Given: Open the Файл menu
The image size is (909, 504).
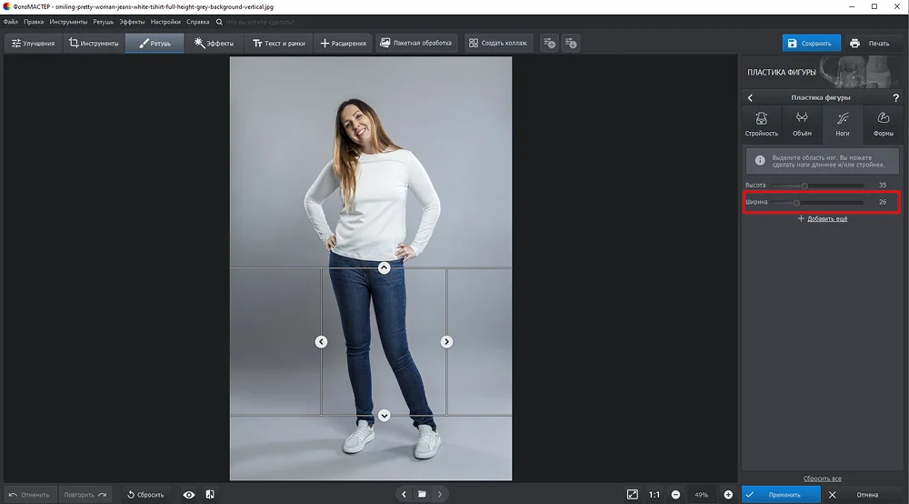Looking at the screenshot, I should pyautogui.click(x=10, y=22).
